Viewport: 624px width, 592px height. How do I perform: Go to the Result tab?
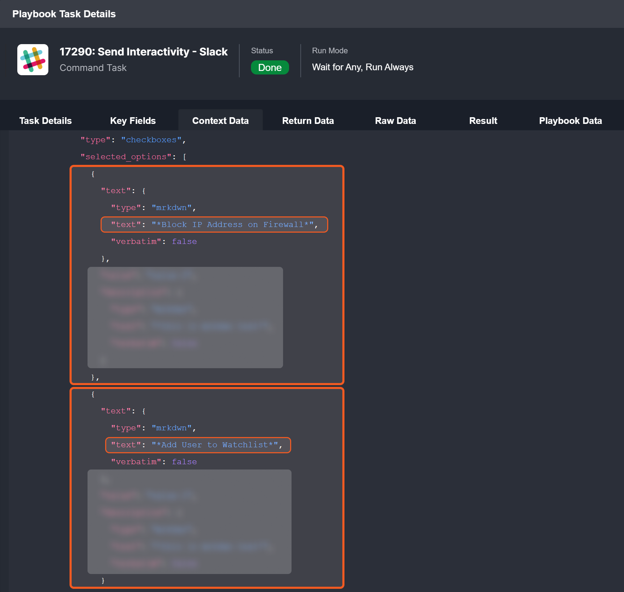[483, 121]
